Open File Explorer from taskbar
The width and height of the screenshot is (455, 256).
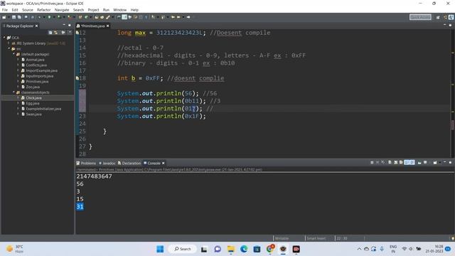coord(230,249)
